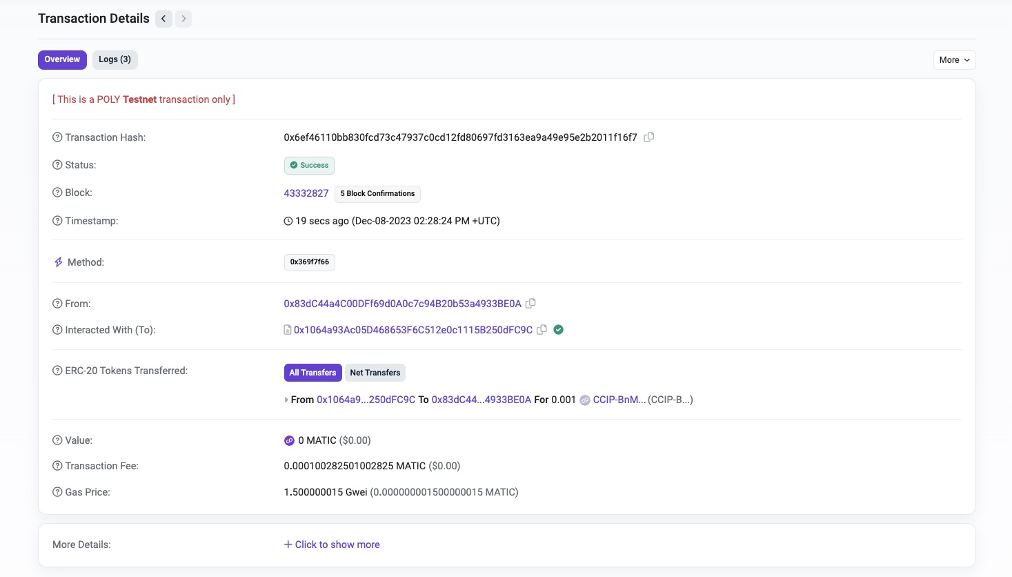Open the More dropdown
This screenshot has width=1012, height=577.
point(955,60)
